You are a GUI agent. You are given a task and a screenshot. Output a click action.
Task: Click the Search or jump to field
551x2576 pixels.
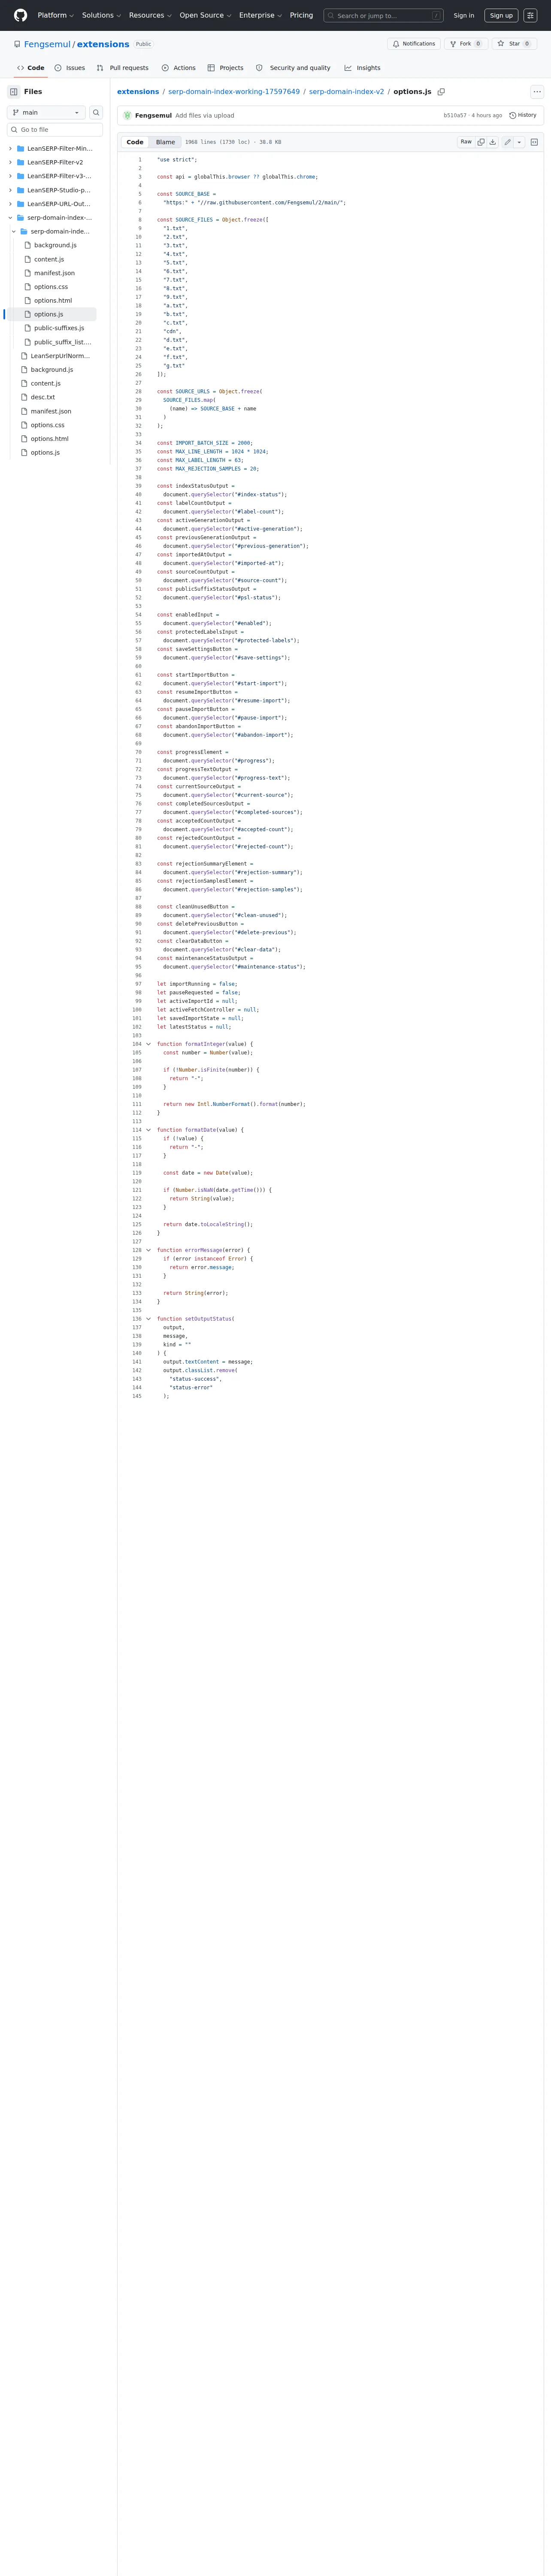click(383, 15)
